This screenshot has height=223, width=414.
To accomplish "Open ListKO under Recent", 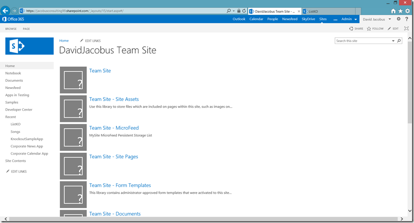I will pyautogui.click(x=15, y=124).
